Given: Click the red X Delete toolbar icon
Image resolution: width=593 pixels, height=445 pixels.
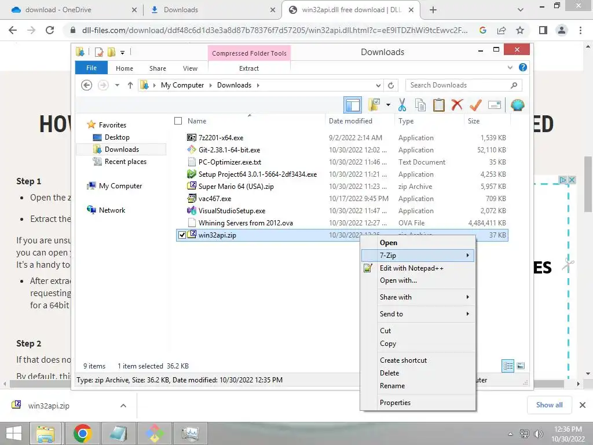Looking at the screenshot, I should pyautogui.click(x=457, y=105).
